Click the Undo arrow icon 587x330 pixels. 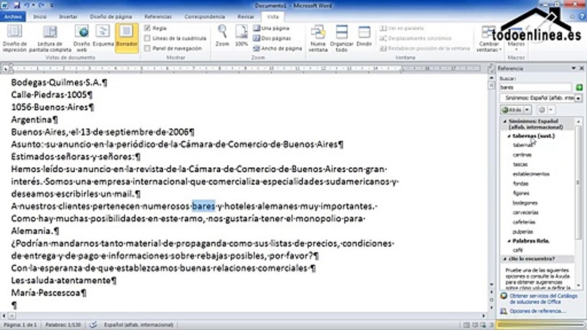click(x=26, y=5)
